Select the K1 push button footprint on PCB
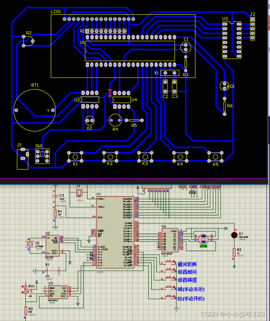The image size is (270, 321). click(75, 157)
